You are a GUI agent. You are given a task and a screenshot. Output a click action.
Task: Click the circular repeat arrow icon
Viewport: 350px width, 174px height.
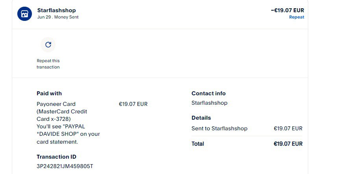coord(48,45)
